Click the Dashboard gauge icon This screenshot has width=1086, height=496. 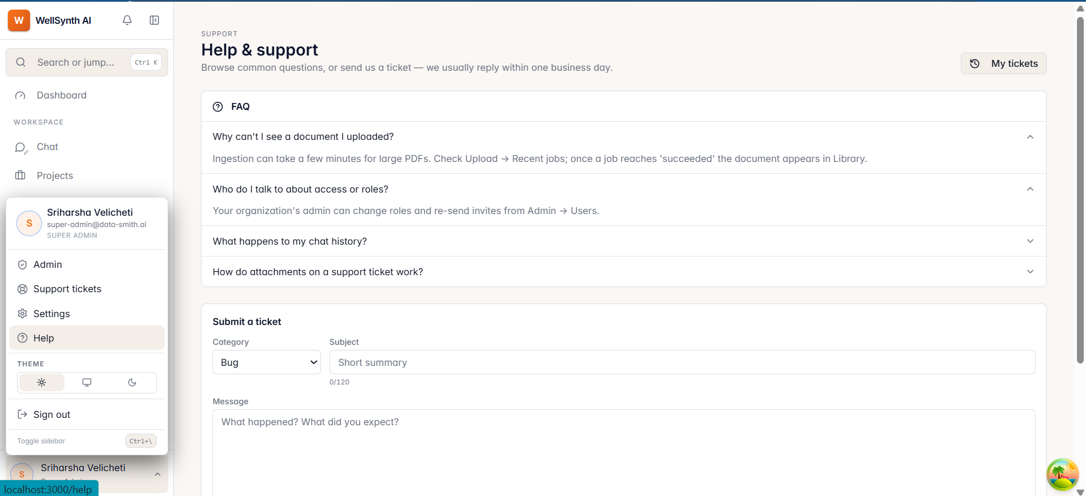[20, 96]
